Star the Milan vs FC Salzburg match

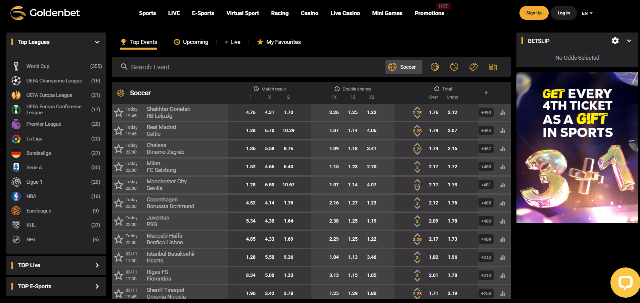pos(119,167)
